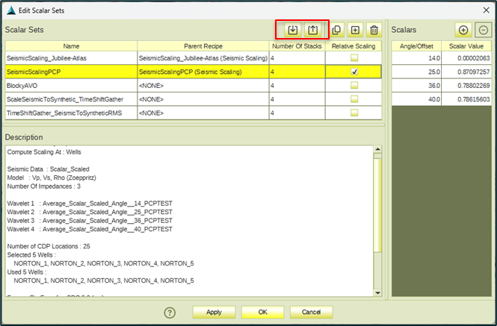Image resolution: width=497 pixels, height=326 pixels.
Task: Select the SeismicScalingPCP name cell
Action: pyautogui.click(x=71, y=72)
